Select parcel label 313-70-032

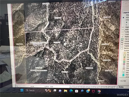(58, 18)
